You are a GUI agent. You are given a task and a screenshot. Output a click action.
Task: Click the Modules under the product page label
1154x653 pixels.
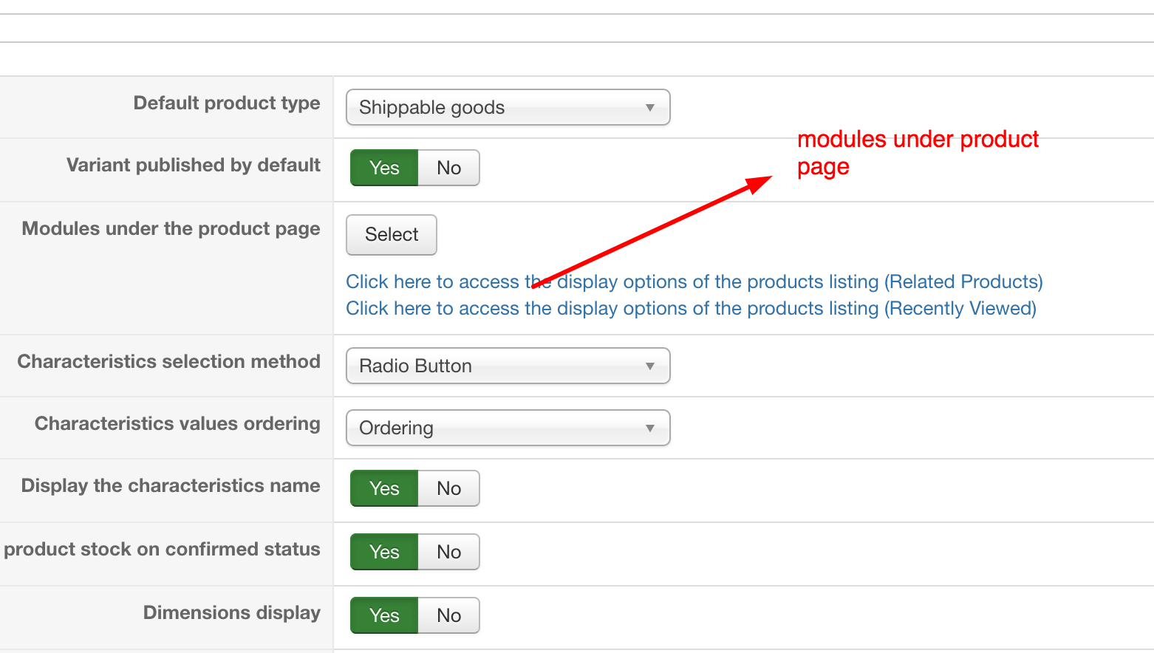pos(171,229)
